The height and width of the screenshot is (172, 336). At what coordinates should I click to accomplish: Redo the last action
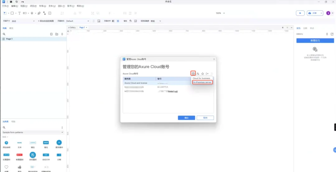coord(22,2)
